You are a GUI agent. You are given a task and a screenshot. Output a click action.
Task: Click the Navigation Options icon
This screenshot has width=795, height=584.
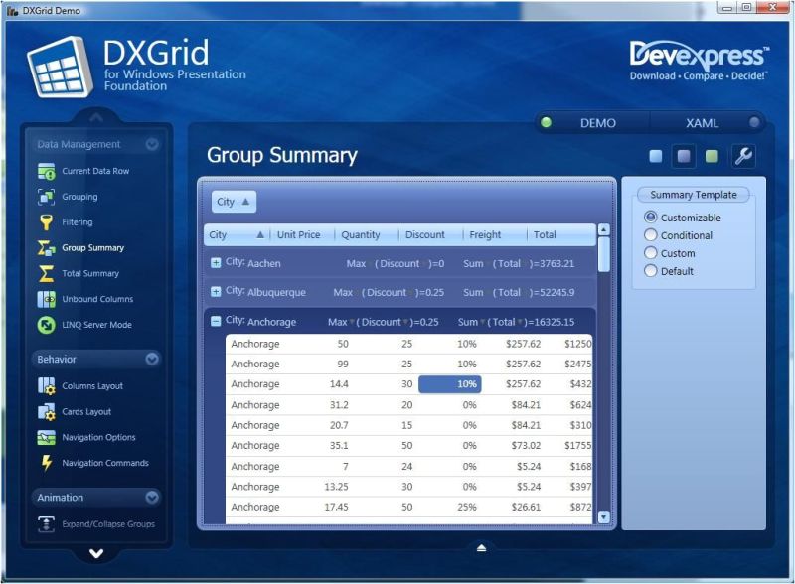point(46,437)
